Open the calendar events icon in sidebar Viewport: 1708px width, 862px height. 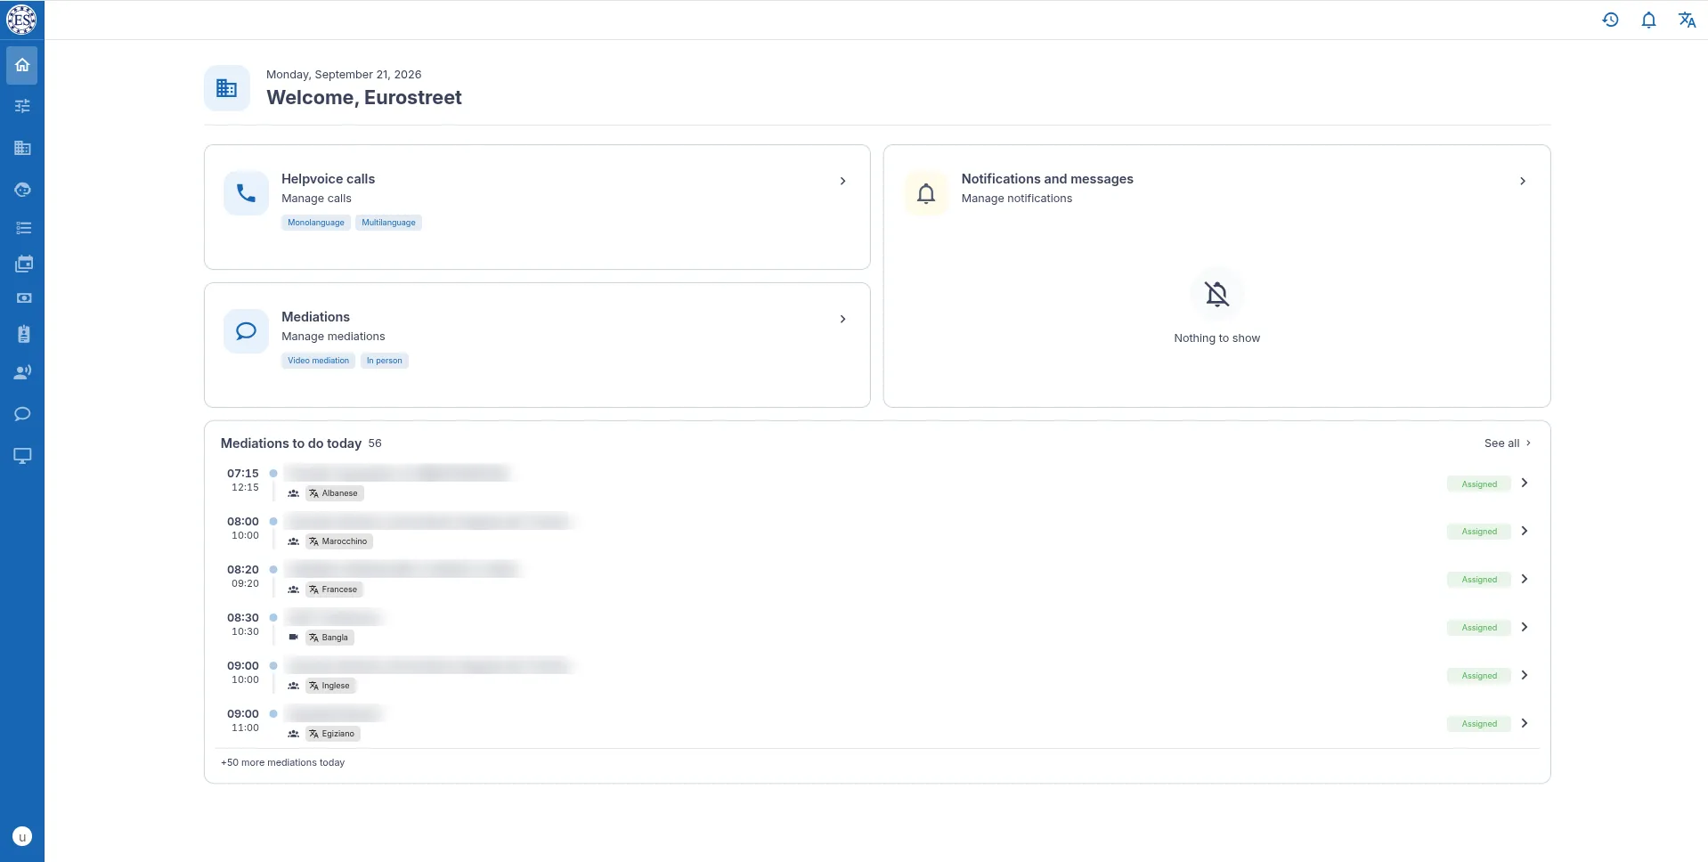pos(22,264)
